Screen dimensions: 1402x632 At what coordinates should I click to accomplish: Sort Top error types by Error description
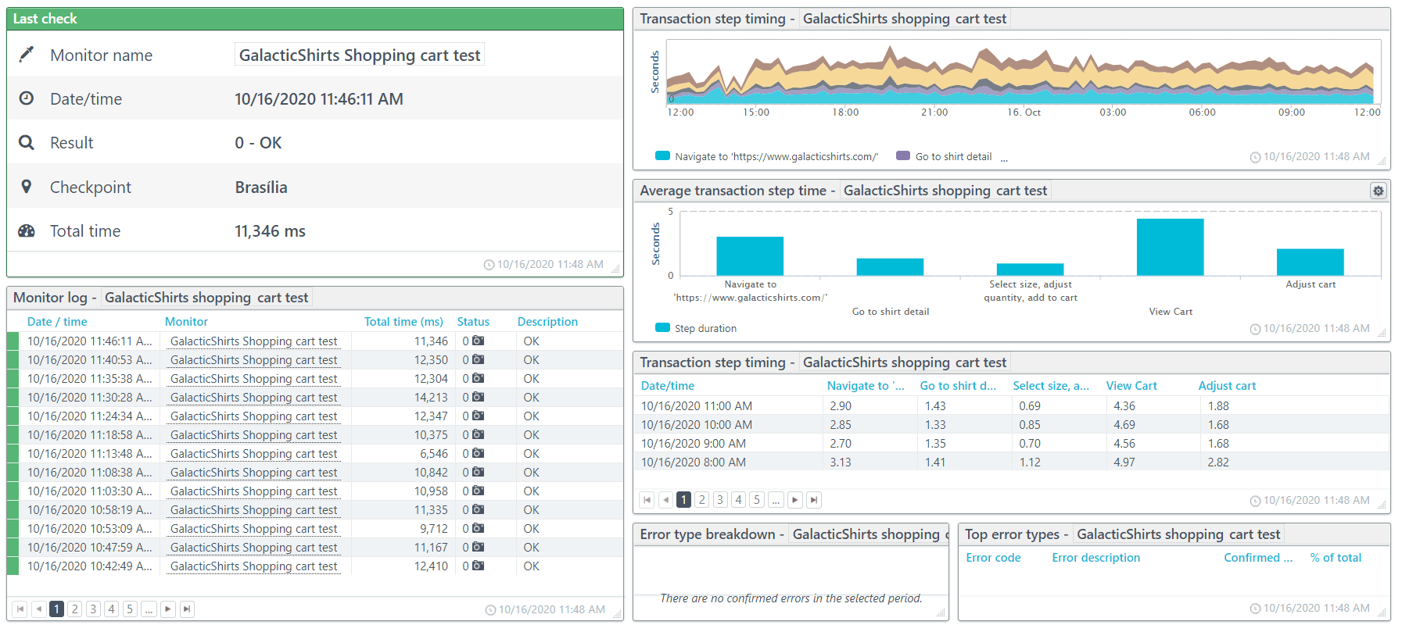tap(1095, 558)
